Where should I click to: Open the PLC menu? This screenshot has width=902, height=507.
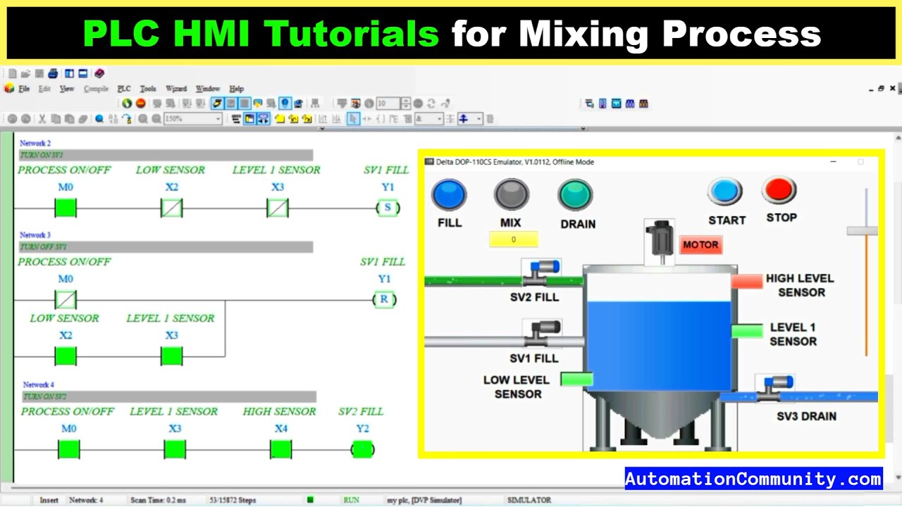[124, 89]
